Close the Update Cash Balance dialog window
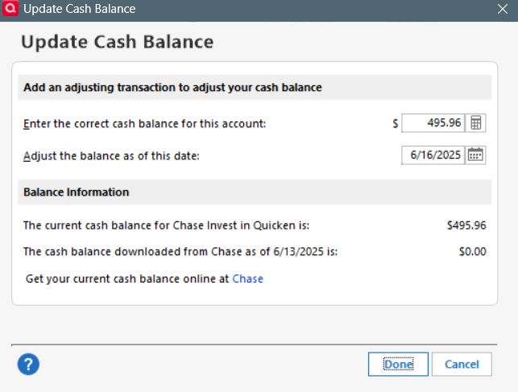This screenshot has height=392, width=518. (x=501, y=9)
